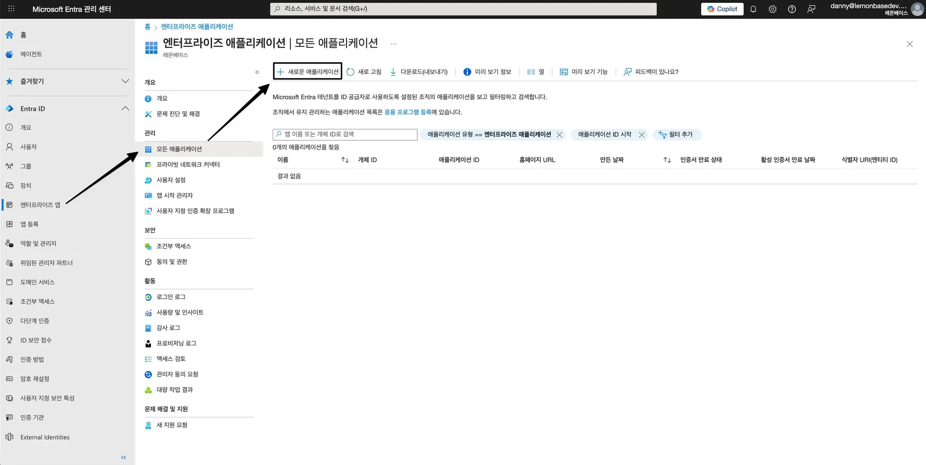Open the help question mark icon

pos(792,9)
